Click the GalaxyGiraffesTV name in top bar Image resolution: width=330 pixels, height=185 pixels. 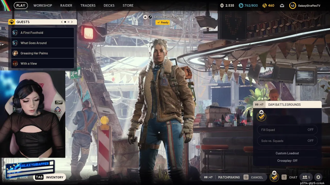click(x=309, y=6)
